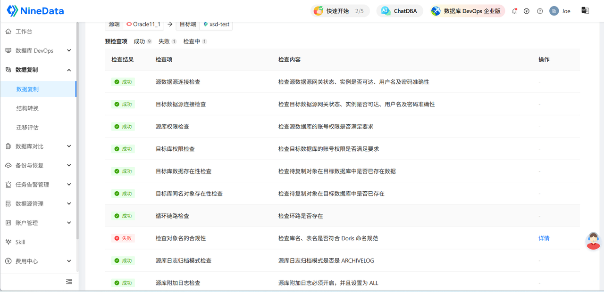Select the 数据复制 submenu item
The width and height of the screenshot is (604, 292).
pos(38,89)
